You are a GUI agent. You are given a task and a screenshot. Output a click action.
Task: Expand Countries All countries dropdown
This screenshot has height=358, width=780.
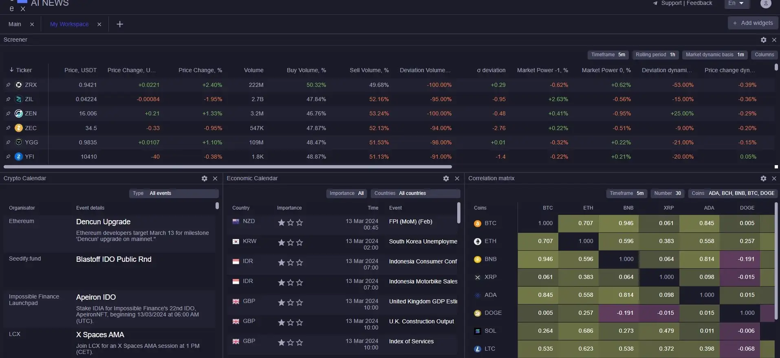[x=415, y=193]
